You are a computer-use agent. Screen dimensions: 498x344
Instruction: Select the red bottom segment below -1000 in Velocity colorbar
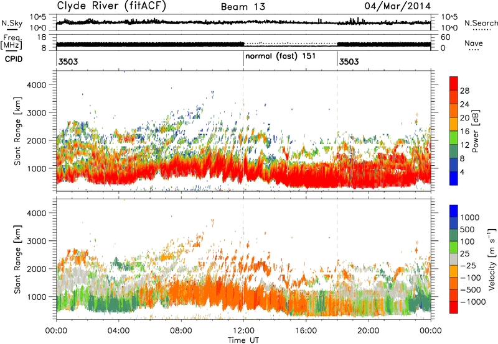[x=454, y=307]
